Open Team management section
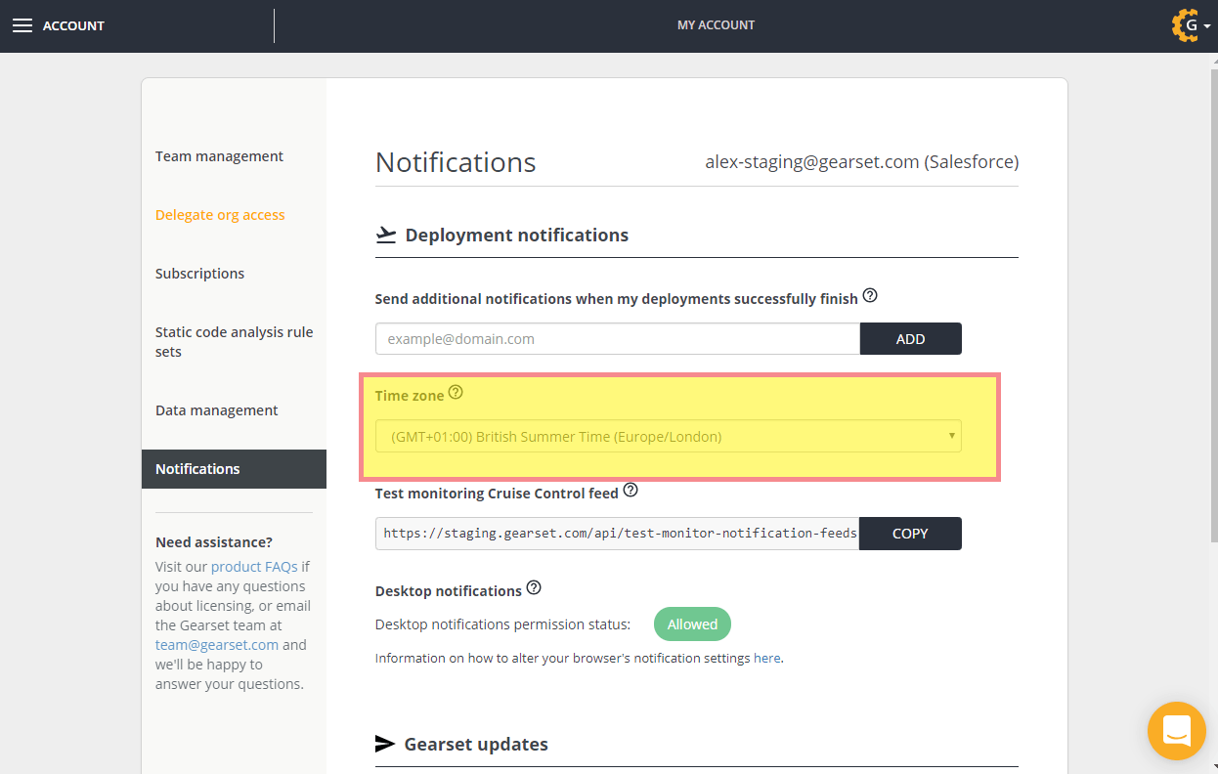The image size is (1218, 774). point(219,156)
